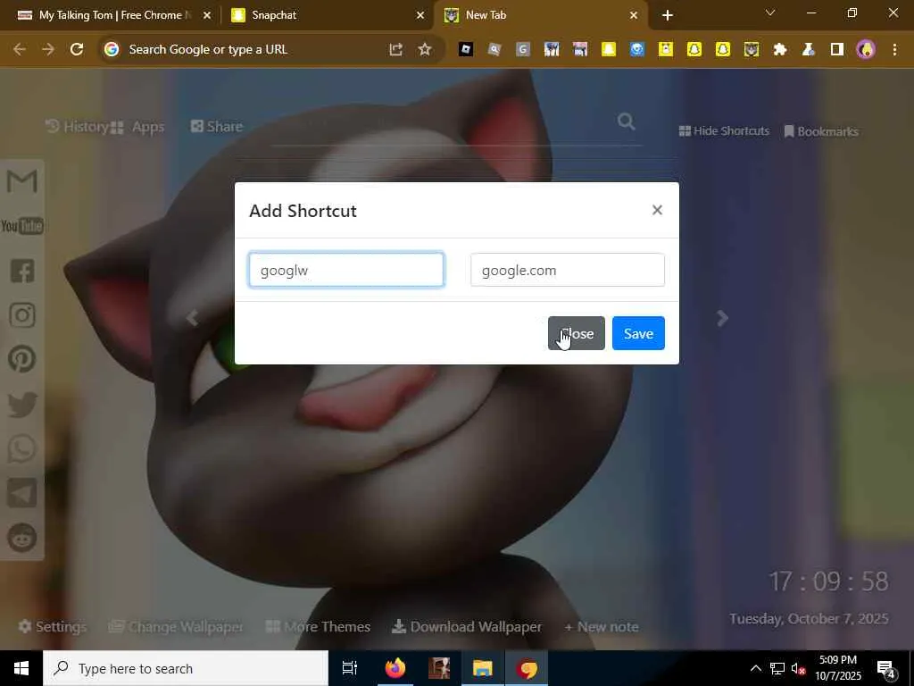The height and width of the screenshot is (686, 914).
Task: Launch Firefox from the taskbar
Action: 395,668
